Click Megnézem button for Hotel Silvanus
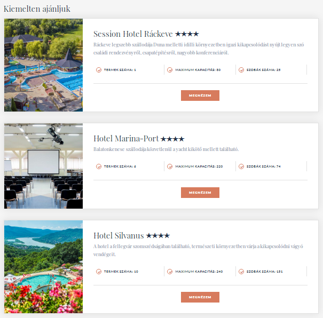This screenshot has height=318, width=323. (200, 297)
